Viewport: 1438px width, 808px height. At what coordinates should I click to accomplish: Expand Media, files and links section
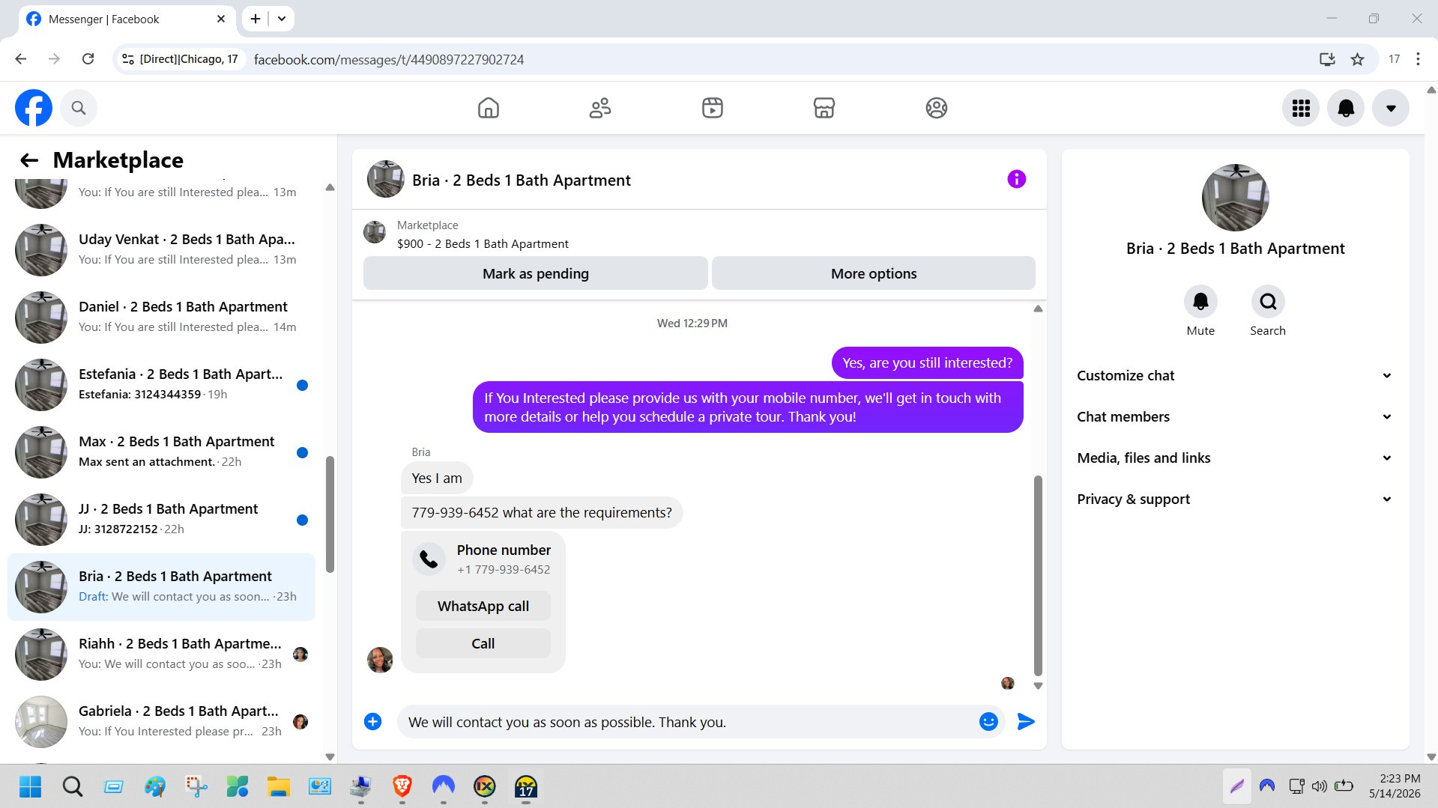(1235, 458)
